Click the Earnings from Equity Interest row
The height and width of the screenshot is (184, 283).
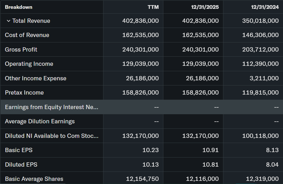click(51, 107)
